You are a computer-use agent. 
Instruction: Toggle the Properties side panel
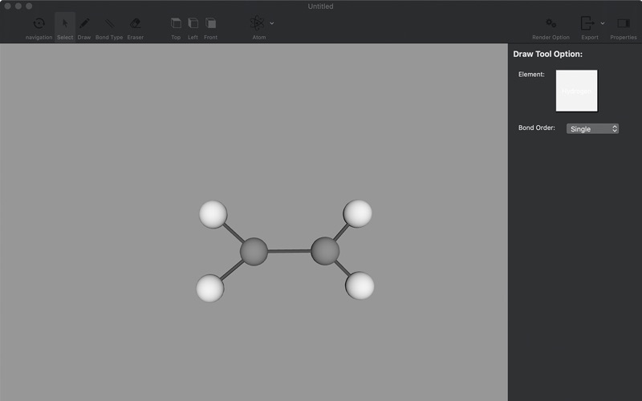(x=624, y=24)
